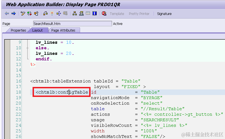Display the object list hierarchy icon
Image resolution: width=225 pixels, height=139 pixels.
click(75, 14)
